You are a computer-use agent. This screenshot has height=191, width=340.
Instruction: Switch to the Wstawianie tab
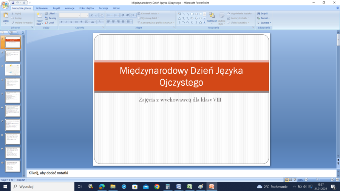click(x=42, y=8)
